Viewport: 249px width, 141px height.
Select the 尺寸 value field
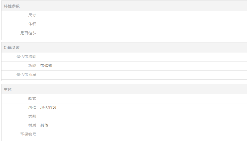[142, 15]
